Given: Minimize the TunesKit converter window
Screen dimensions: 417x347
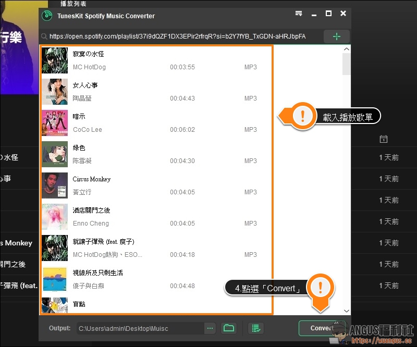Looking at the screenshot, I should (314, 14).
